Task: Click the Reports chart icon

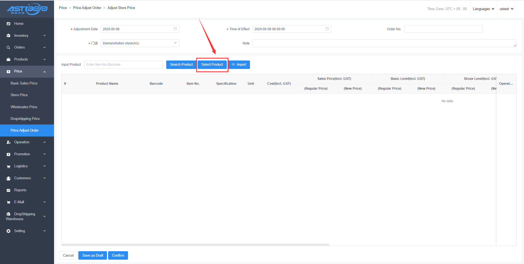Action: pyautogui.click(x=8, y=190)
